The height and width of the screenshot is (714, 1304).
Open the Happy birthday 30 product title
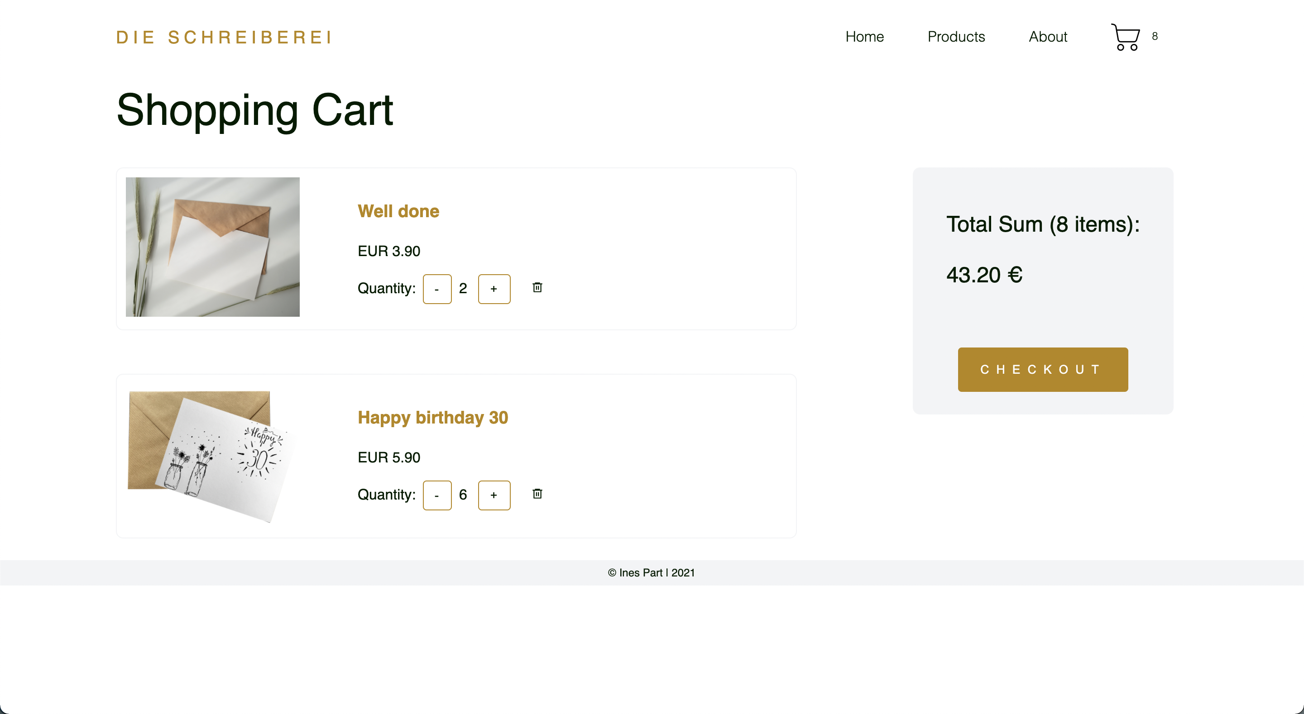click(432, 418)
